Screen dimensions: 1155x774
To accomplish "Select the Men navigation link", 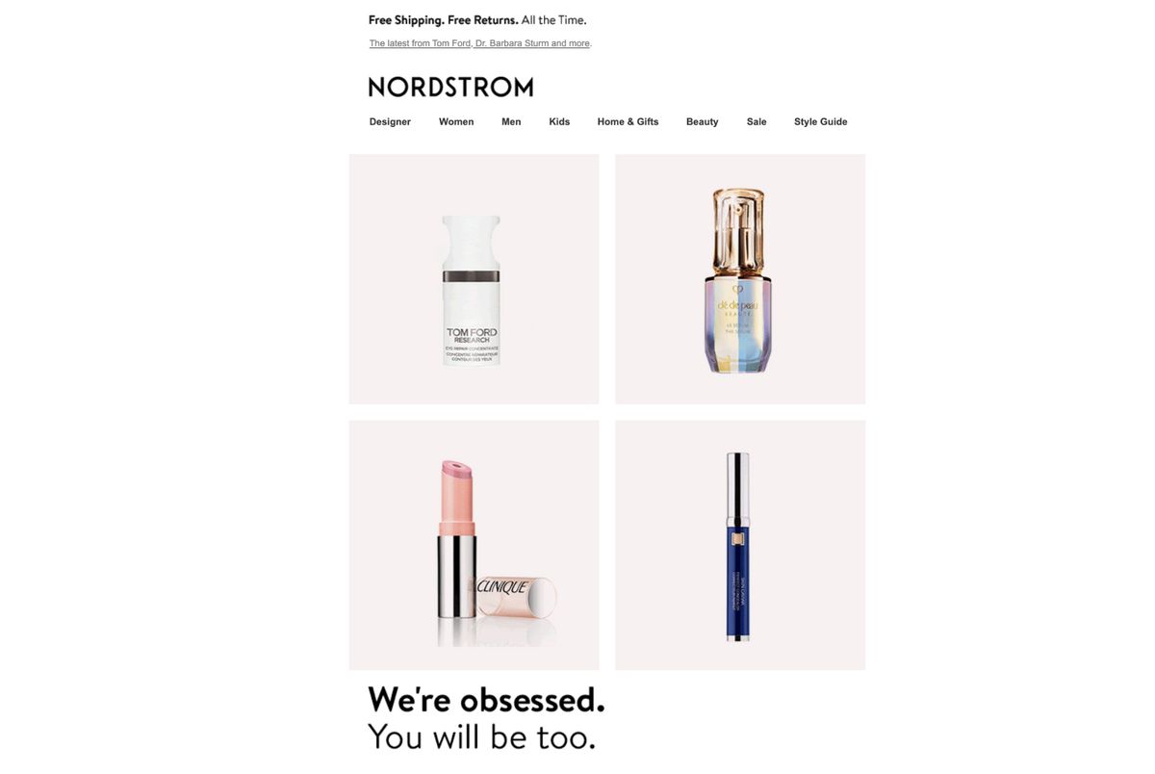I will click(511, 121).
